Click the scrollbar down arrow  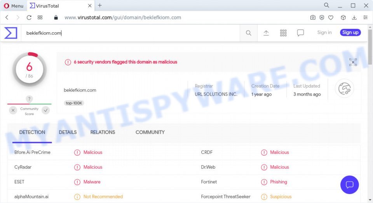370,200
